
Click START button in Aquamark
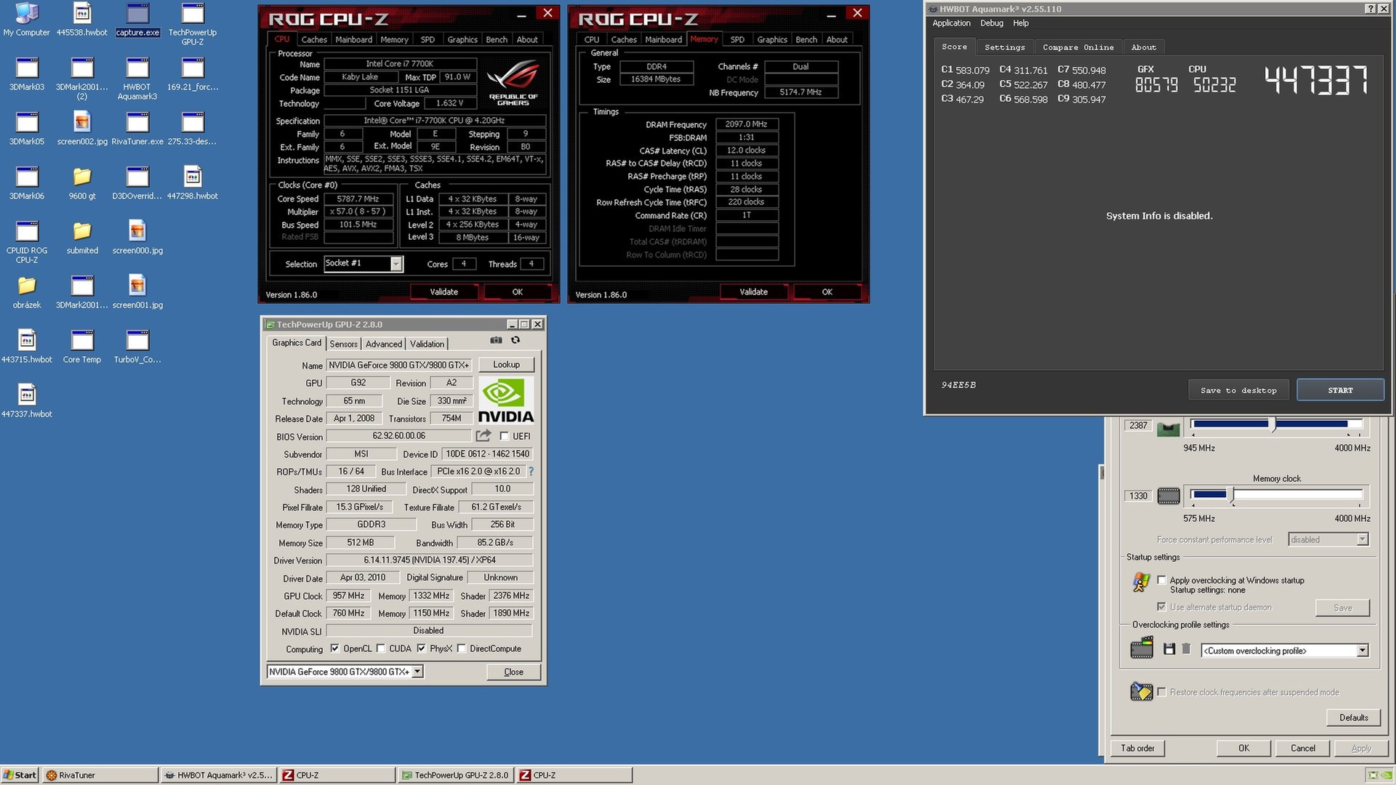pos(1340,390)
